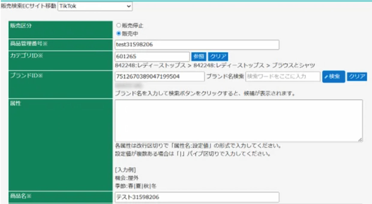Screen dimensions: 372x204
Task: Open the TikTok EC site dropdown
Action: [95, 6]
